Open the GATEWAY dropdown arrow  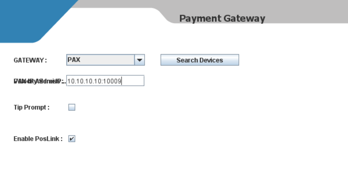tap(140, 60)
